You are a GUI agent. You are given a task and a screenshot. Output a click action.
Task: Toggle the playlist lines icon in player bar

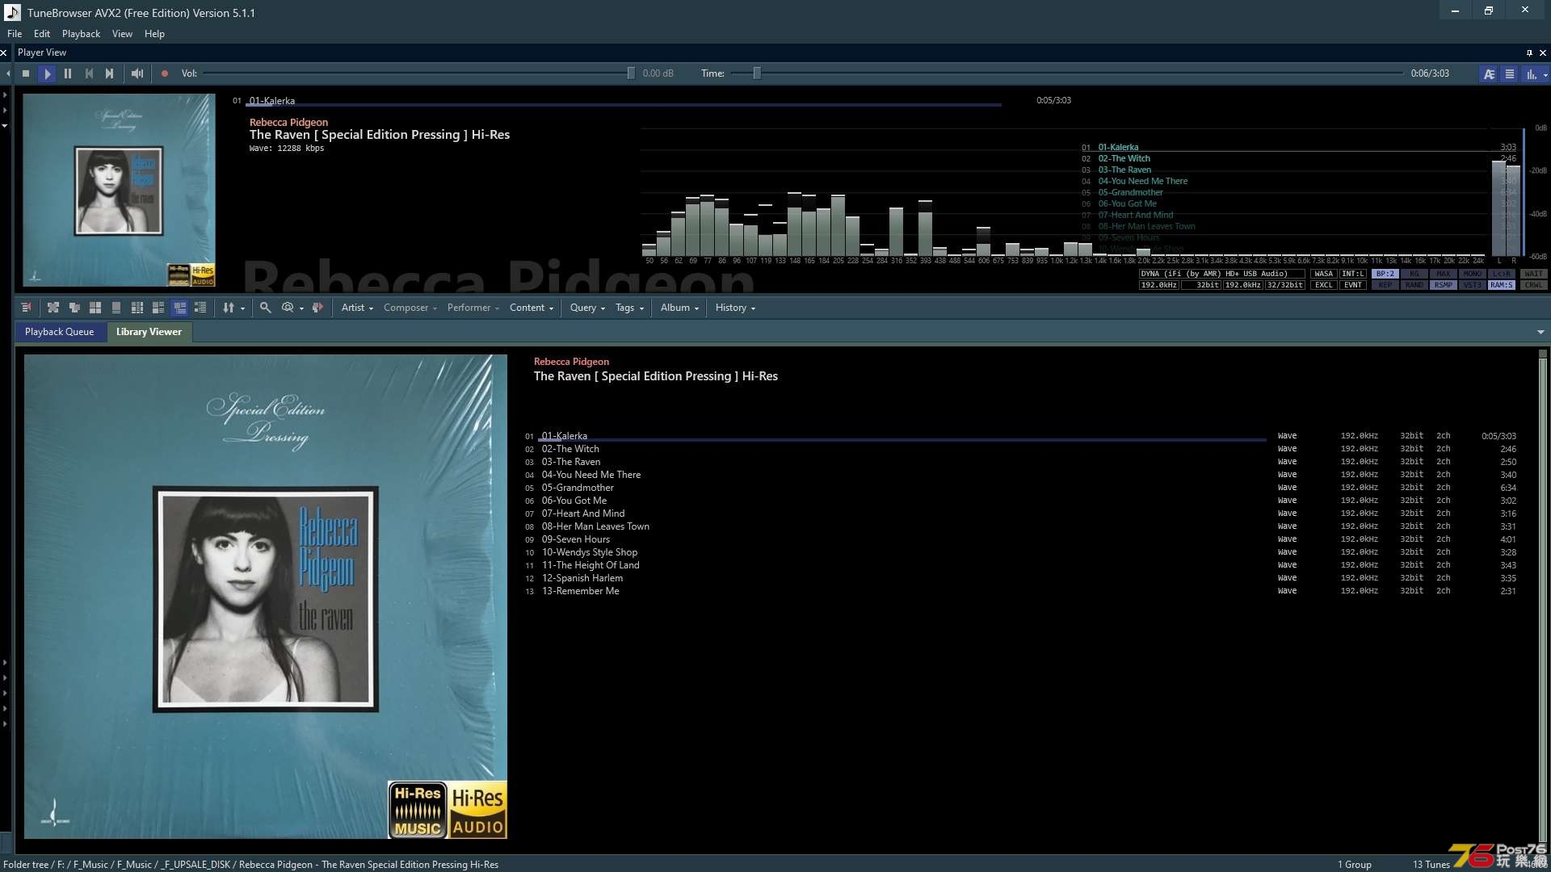1509,73
